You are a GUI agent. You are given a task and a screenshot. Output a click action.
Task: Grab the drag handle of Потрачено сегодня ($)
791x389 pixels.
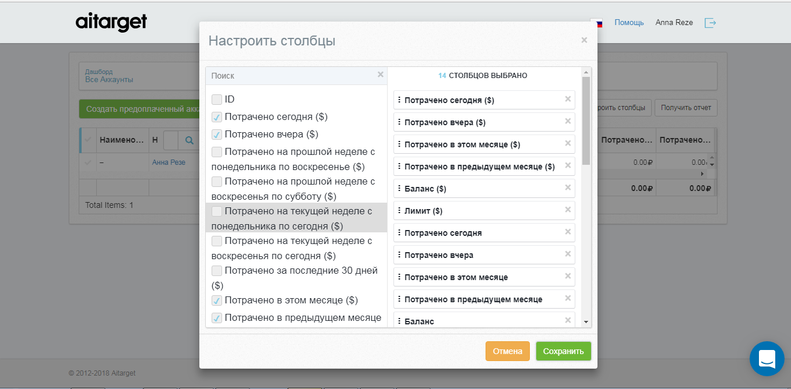(399, 100)
